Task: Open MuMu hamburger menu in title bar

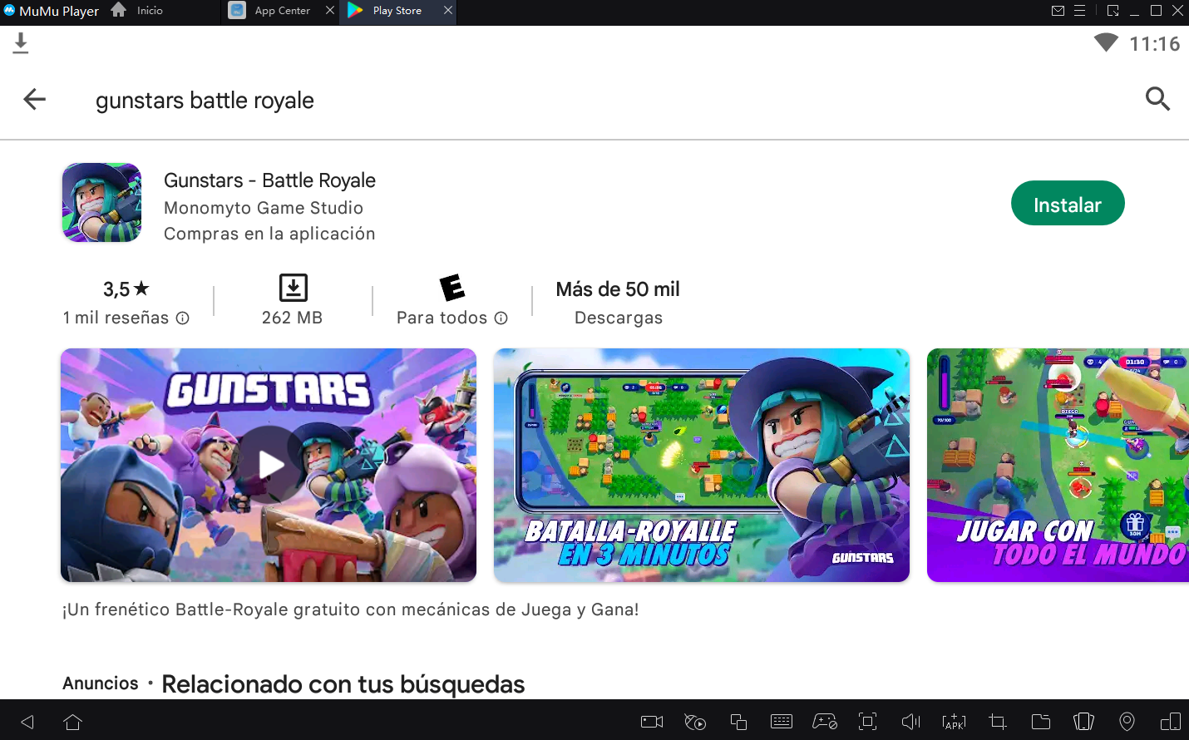Action: click(1079, 11)
